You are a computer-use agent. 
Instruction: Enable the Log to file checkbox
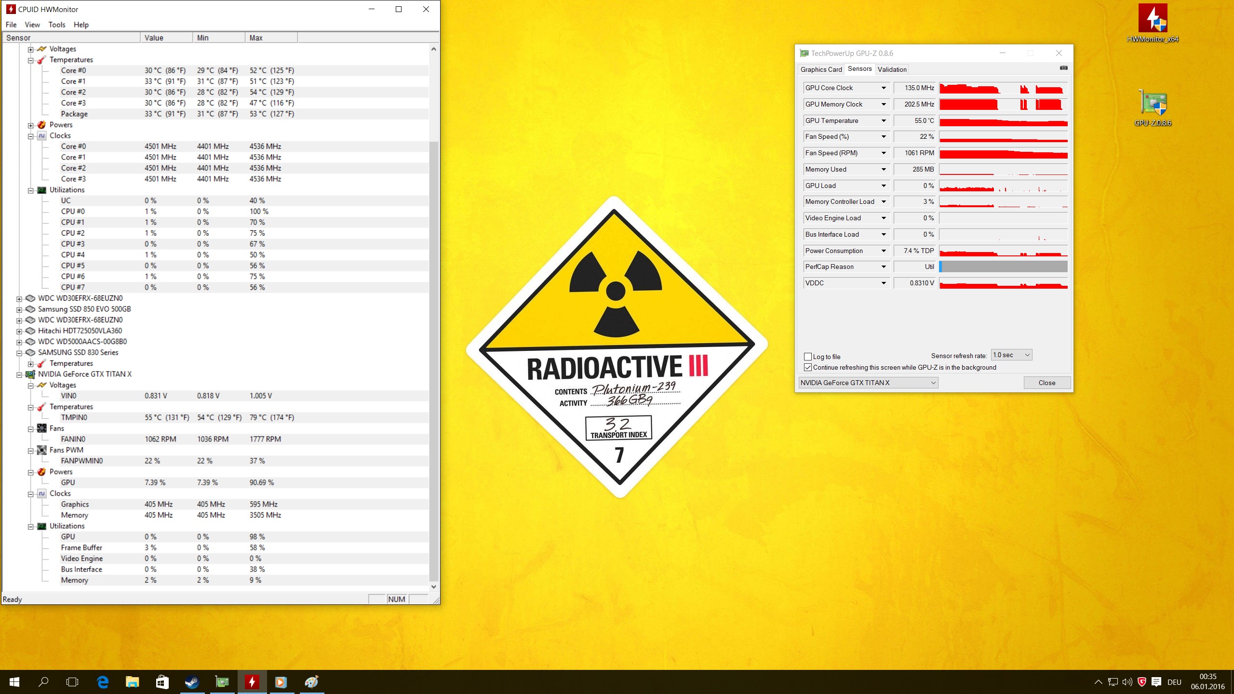click(808, 357)
